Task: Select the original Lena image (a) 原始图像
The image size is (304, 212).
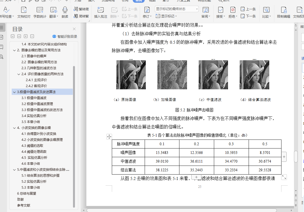Action: [131, 75]
